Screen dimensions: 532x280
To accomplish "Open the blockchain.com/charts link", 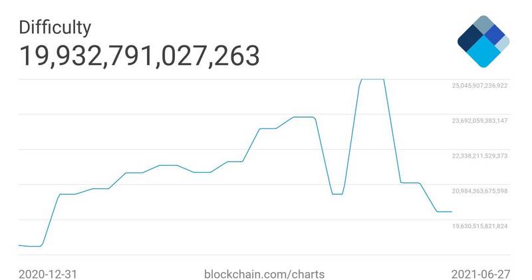I will coord(264,274).
